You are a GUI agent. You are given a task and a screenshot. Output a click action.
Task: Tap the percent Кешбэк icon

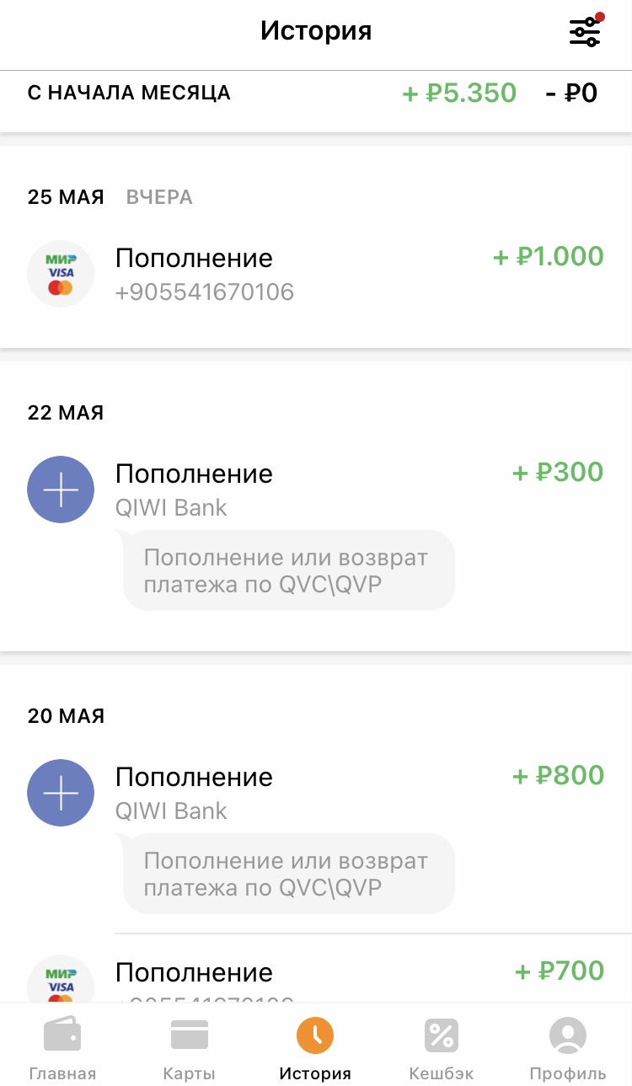441,1035
